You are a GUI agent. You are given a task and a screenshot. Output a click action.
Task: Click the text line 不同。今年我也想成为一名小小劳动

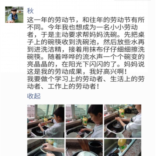tap(82, 27)
